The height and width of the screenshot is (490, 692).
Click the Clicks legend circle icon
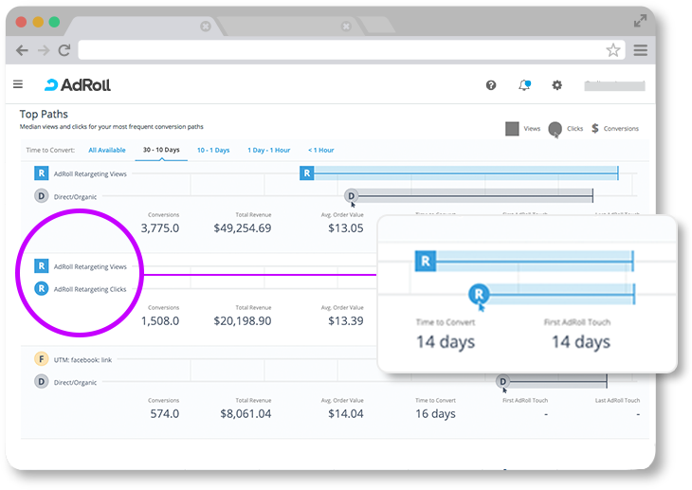(555, 129)
